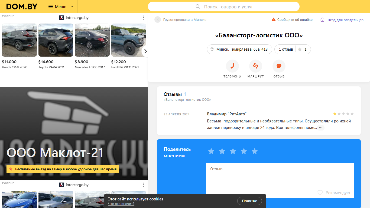Expand the truncated review with ellipsis button
370x208 pixels.
click(321, 128)
